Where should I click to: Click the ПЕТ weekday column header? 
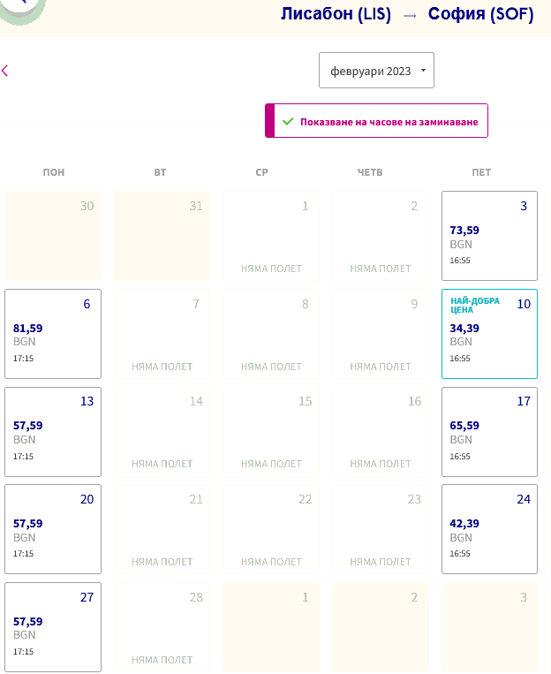click(481, 172)
